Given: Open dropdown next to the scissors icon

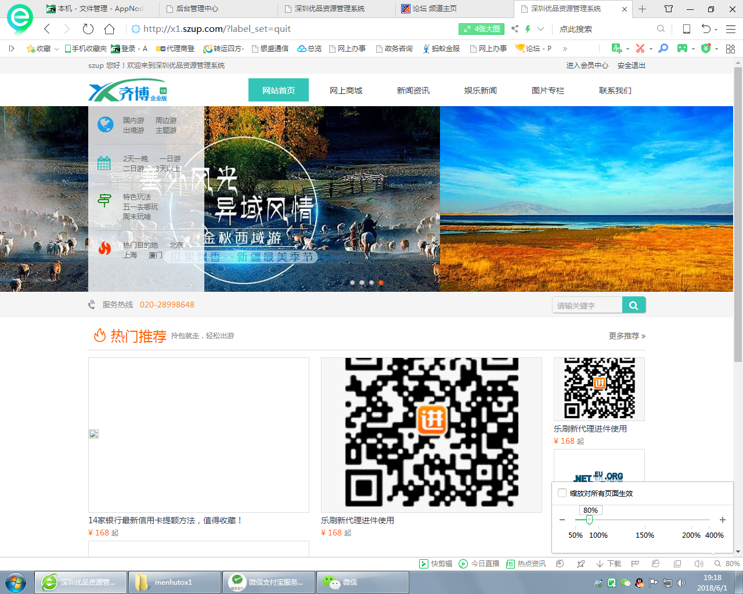Looking at the screenshot, I should 651,49.
